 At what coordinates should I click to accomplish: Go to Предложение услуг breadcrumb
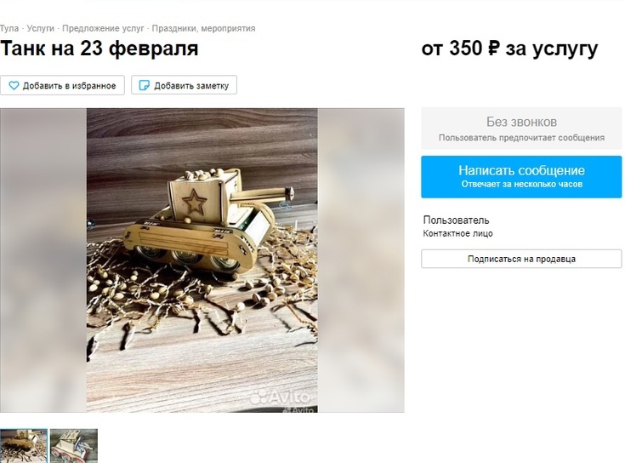[103, 28]
